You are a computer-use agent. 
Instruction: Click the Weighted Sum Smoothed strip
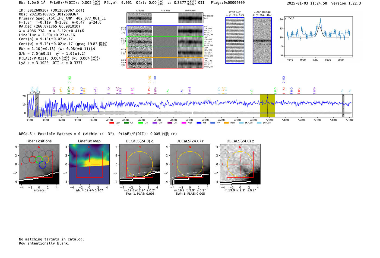tap(191, 18)
